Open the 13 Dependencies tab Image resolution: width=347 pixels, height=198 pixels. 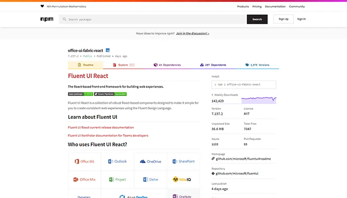tap(168, 65)
